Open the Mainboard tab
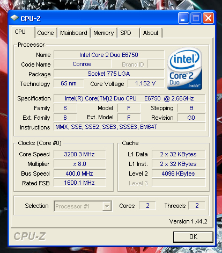222x253 pixels. coord(73,33)
